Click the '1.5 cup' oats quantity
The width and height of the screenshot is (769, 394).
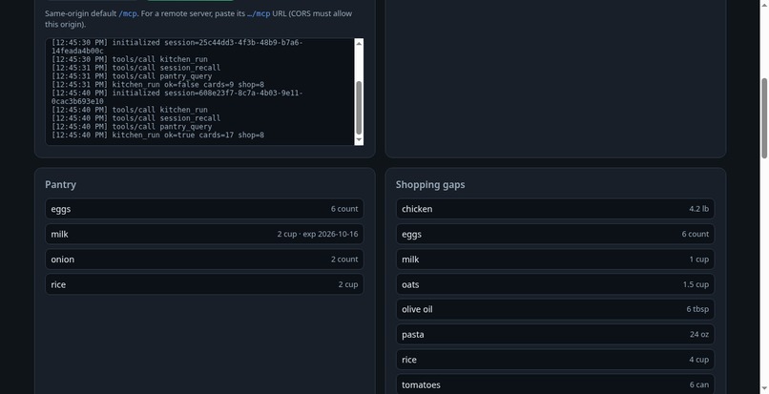[696, 284]
